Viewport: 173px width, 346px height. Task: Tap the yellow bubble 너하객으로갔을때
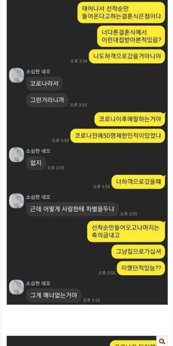(x=138, y=182)
